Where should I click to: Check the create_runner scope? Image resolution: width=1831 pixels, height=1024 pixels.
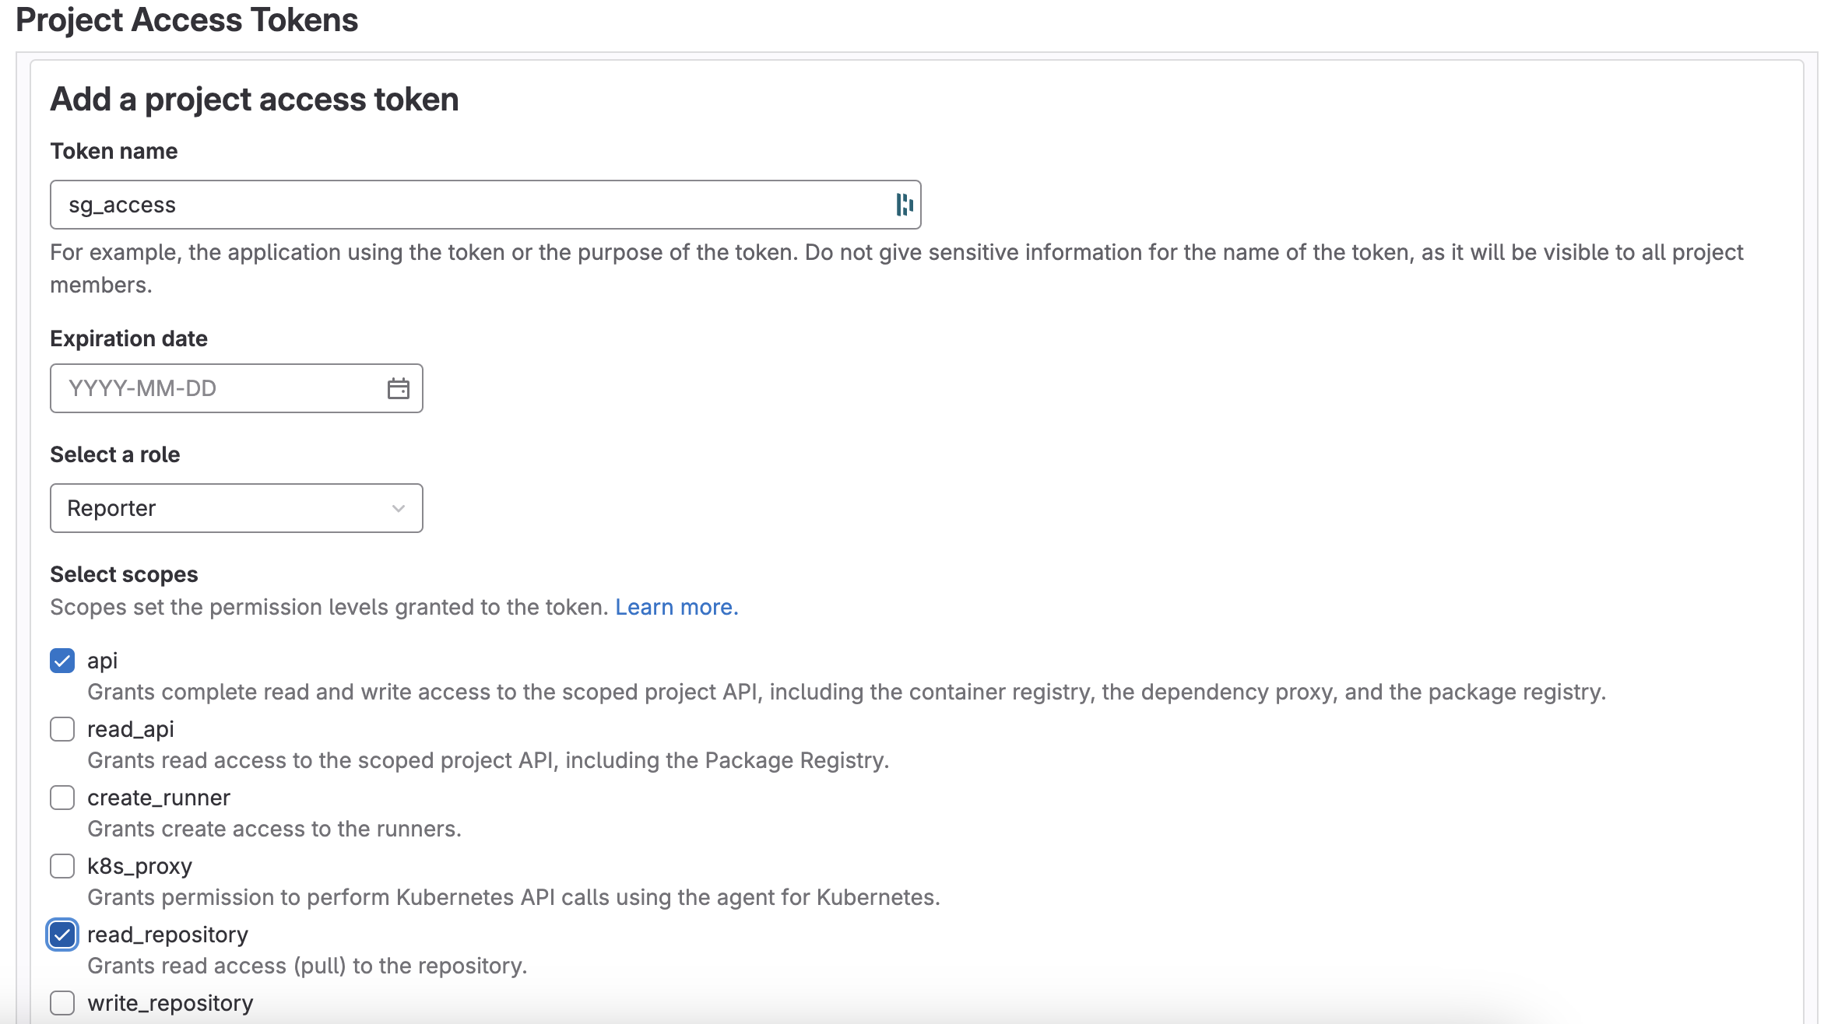(62, 798)
